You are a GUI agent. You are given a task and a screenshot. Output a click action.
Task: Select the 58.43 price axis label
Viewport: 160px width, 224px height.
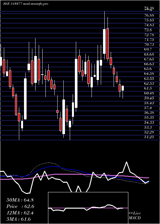[150, 103]
